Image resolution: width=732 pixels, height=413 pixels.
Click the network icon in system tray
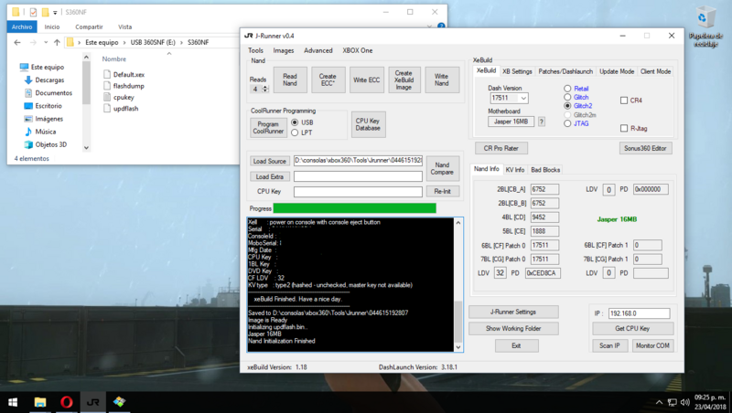pos(673,402)
